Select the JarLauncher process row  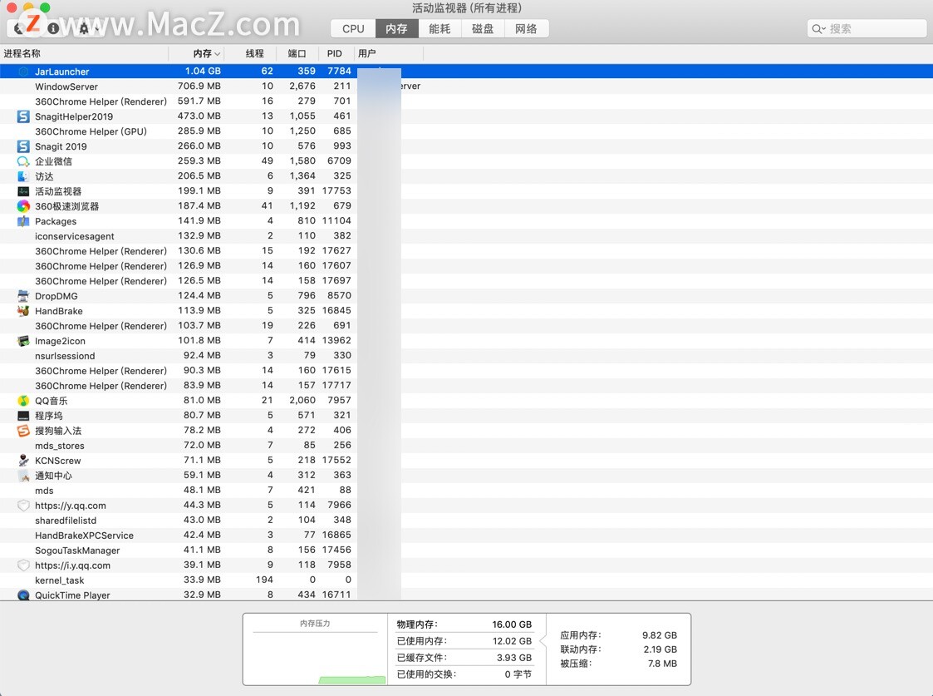click(x=467, y=72)
